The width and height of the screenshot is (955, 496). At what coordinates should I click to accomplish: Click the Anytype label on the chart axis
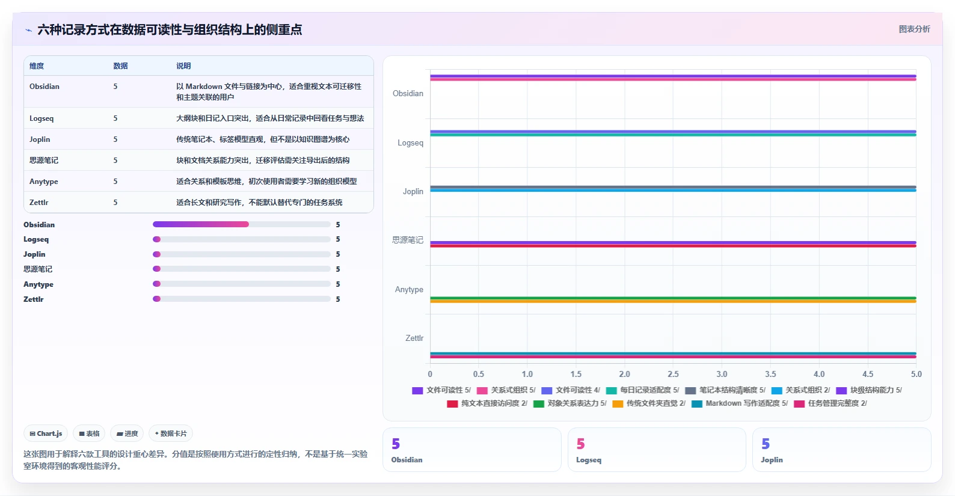[x=409, y=290]
